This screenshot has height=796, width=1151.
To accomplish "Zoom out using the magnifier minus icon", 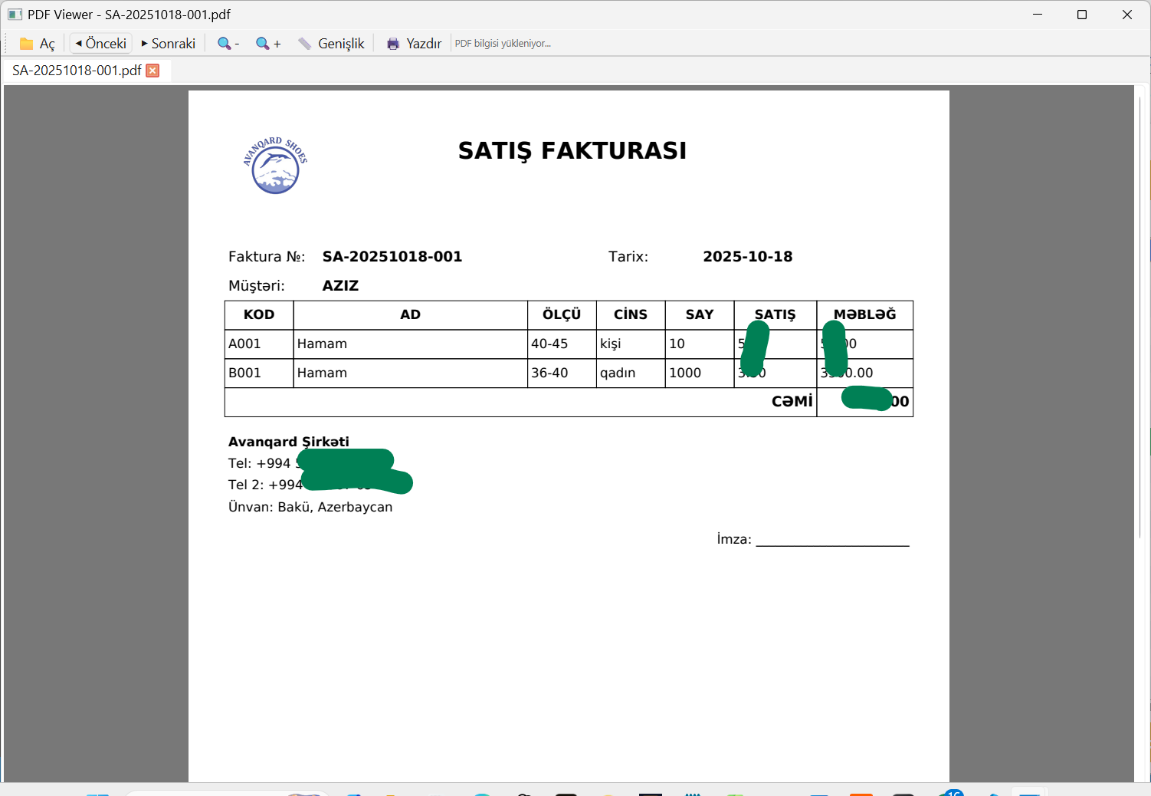I will (x=228, y=44).
